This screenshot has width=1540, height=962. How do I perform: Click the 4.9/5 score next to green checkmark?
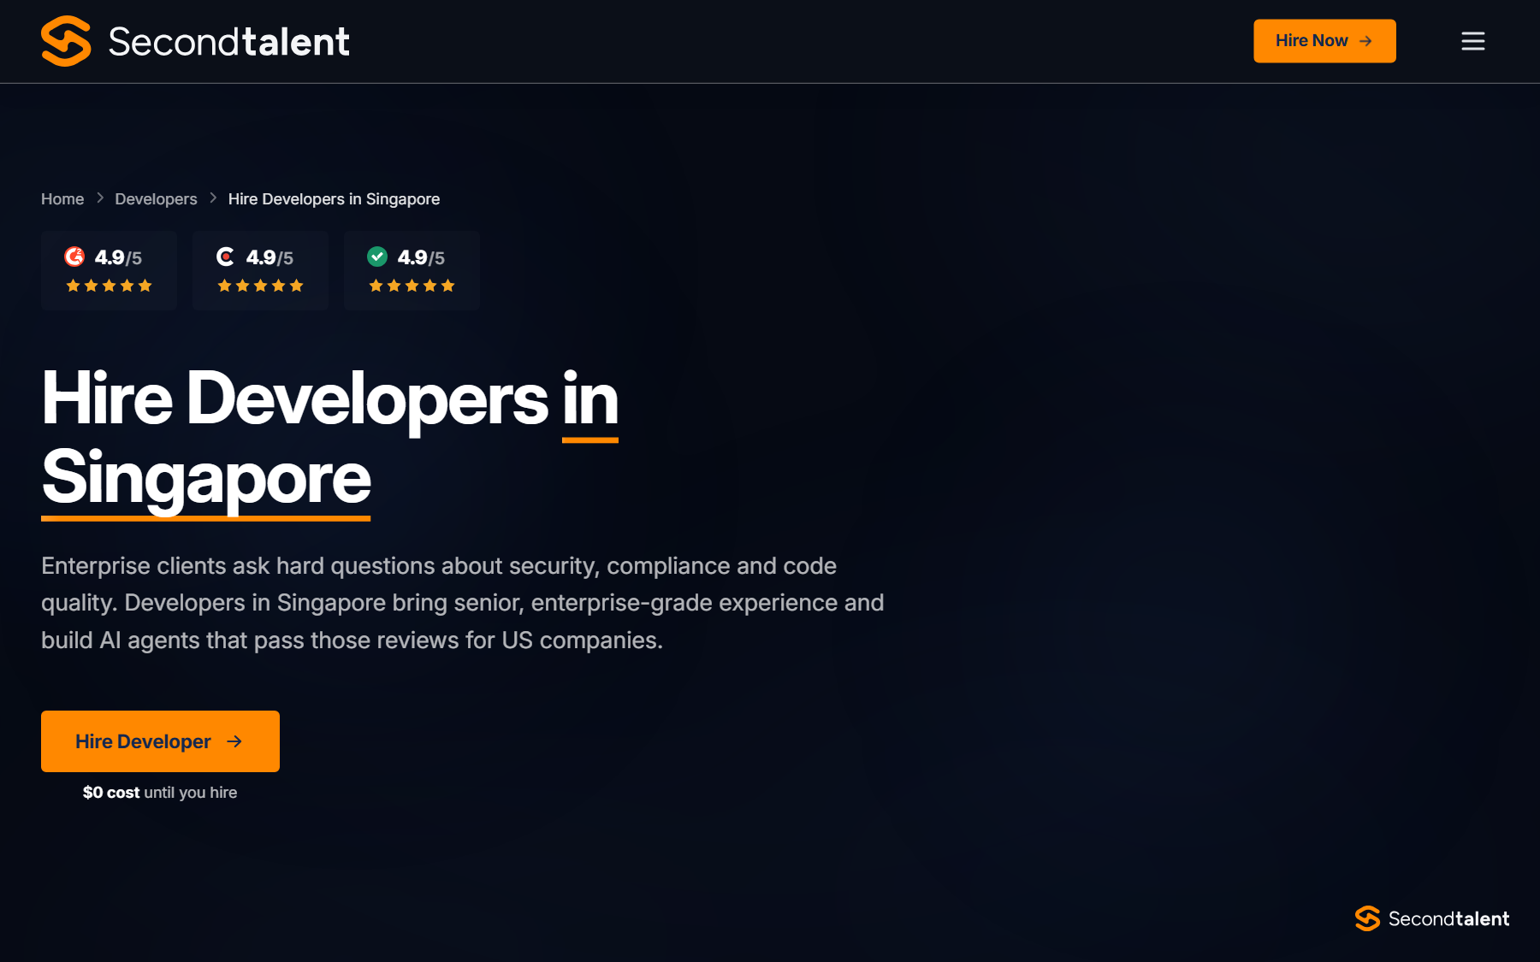421,257
